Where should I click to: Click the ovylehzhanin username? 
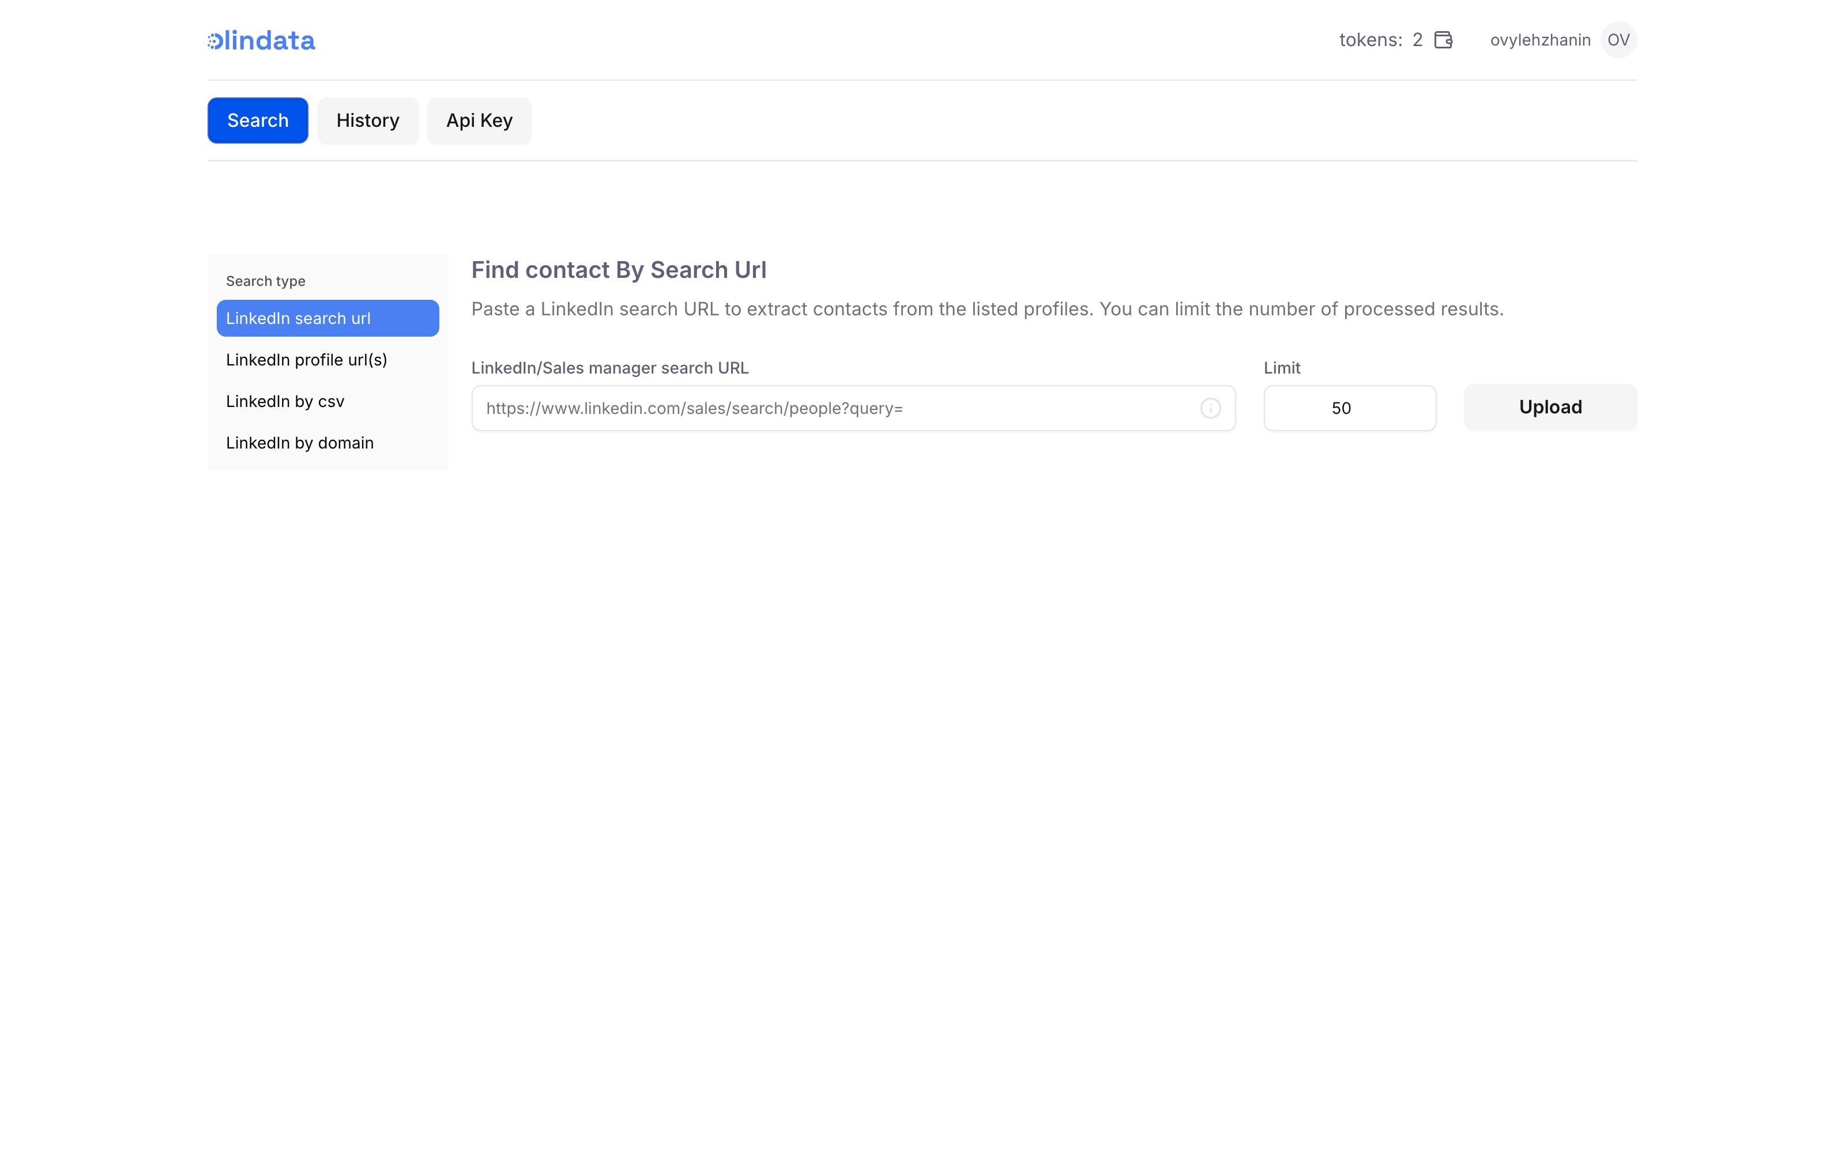point(1539,40)
